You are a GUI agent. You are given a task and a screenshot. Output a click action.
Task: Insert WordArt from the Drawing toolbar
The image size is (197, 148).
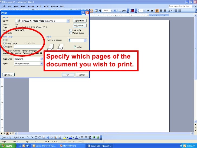click(48, 137)
